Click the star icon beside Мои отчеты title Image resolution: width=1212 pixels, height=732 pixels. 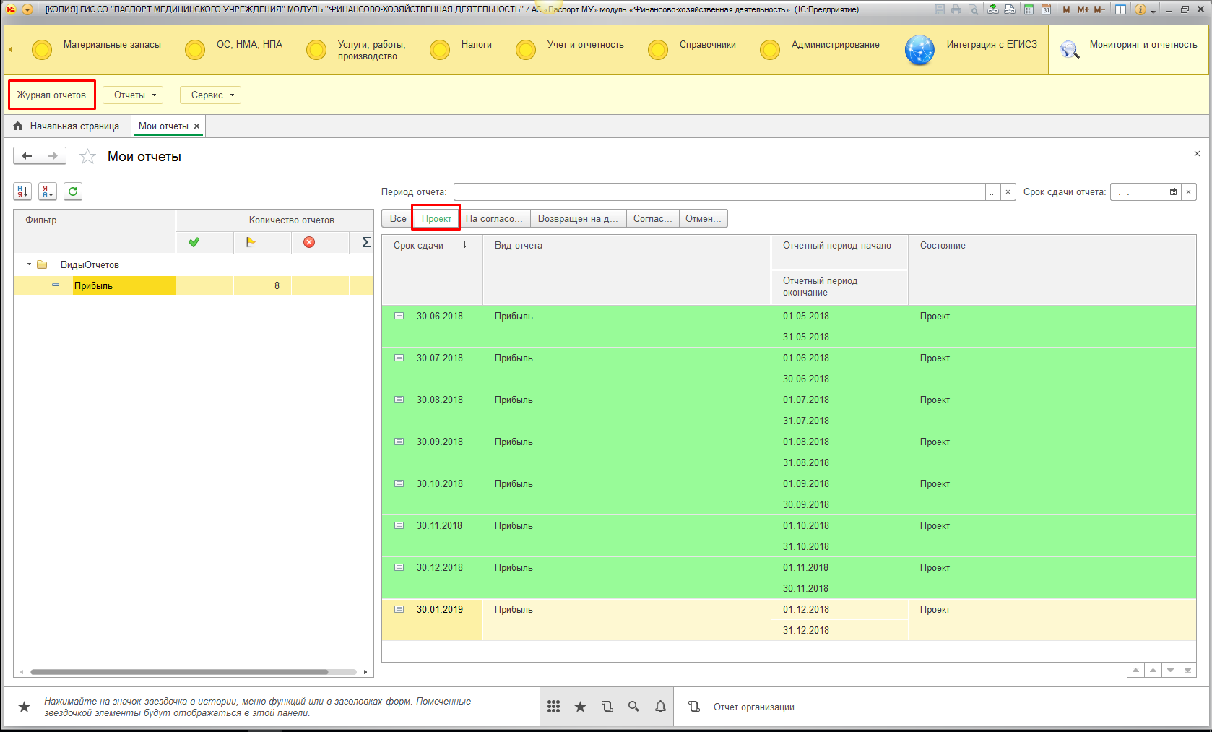tap(87, 157)
